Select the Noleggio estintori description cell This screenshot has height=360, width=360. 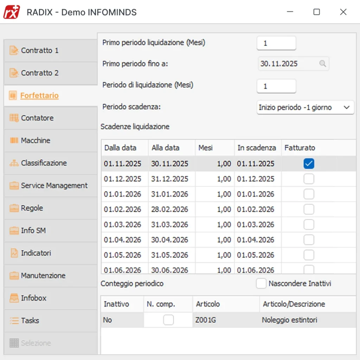coord(289,320)
